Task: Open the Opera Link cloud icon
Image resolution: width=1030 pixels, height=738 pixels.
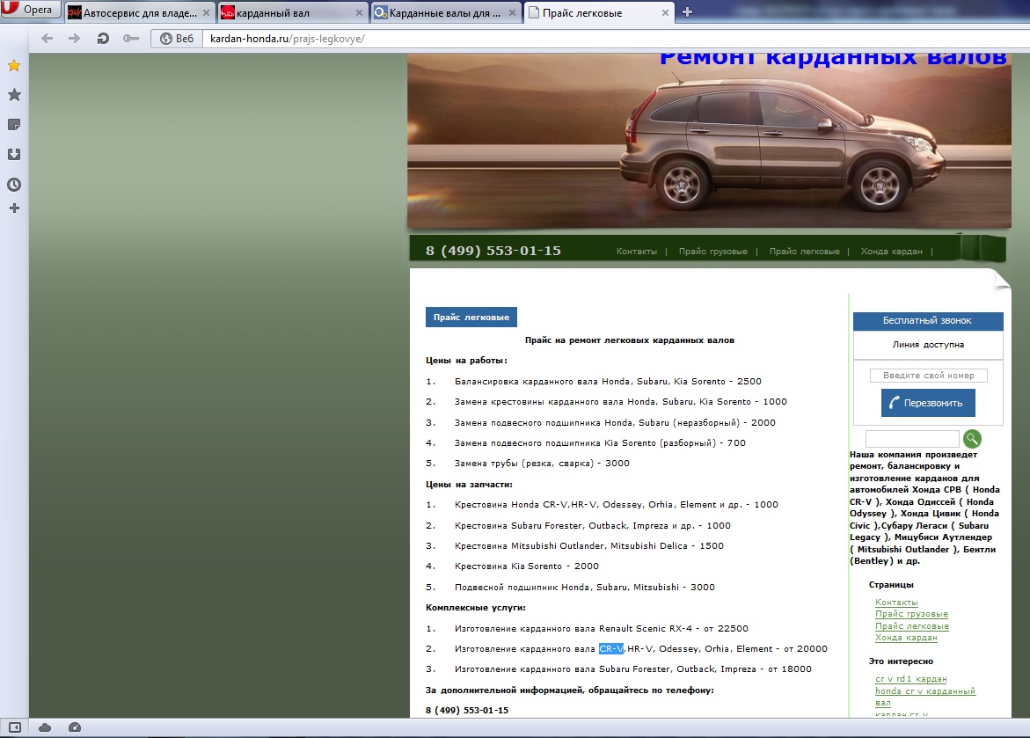Action: pyautogui.click(x=45, y=727)
